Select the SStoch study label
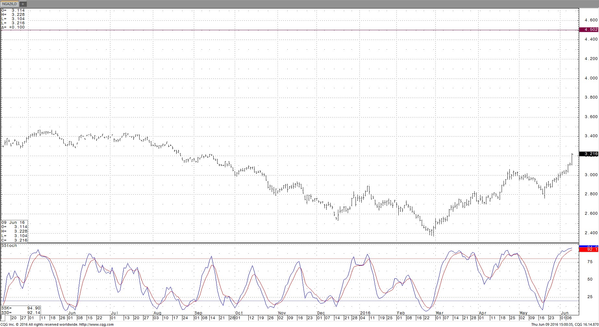Image resolution: width=599 pixels, height=327 pixels. 9,246
